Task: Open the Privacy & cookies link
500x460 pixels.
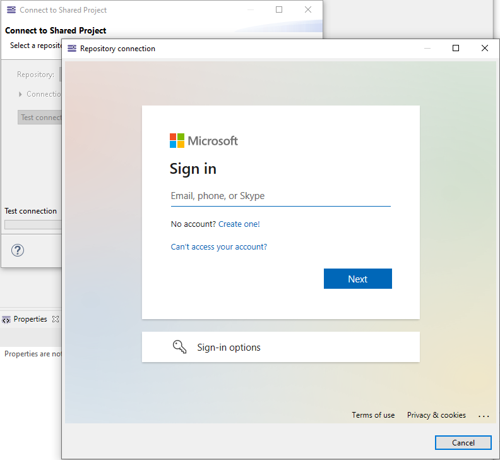Action: pyautogui.click(x=436, y=415)
